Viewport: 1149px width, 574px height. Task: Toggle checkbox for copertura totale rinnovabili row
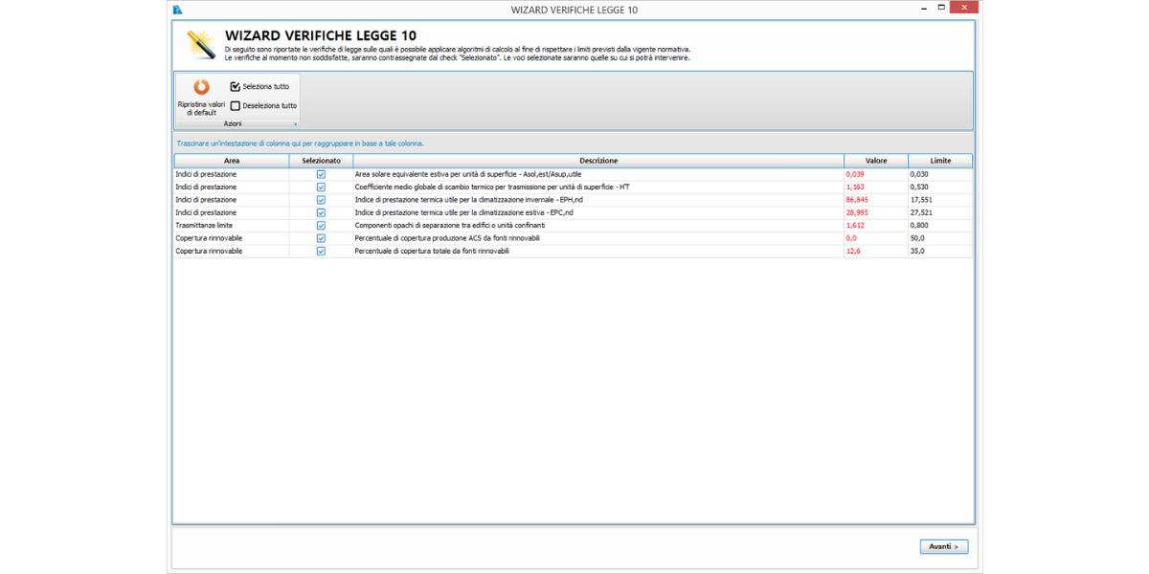point(321,251)
